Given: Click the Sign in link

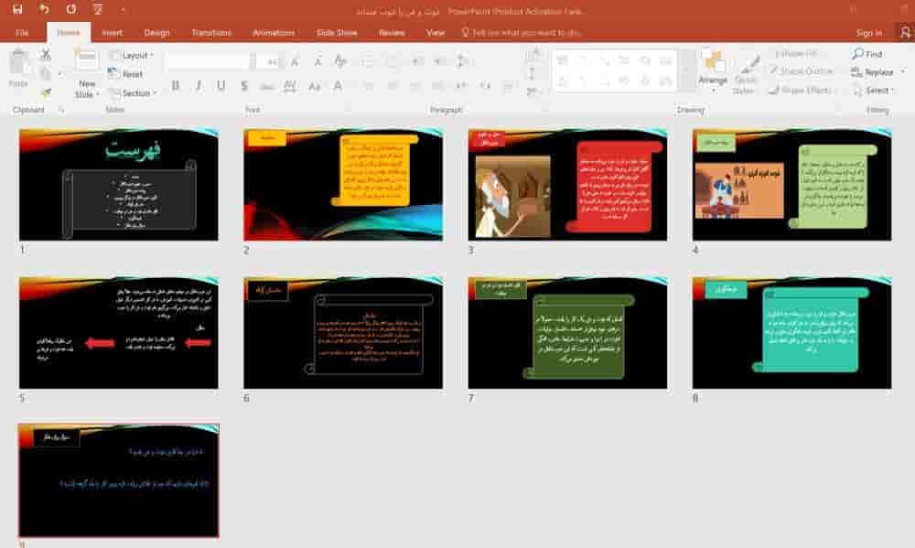Looking at the screenshot, I should pyautogui.click(x=869, y=33).
